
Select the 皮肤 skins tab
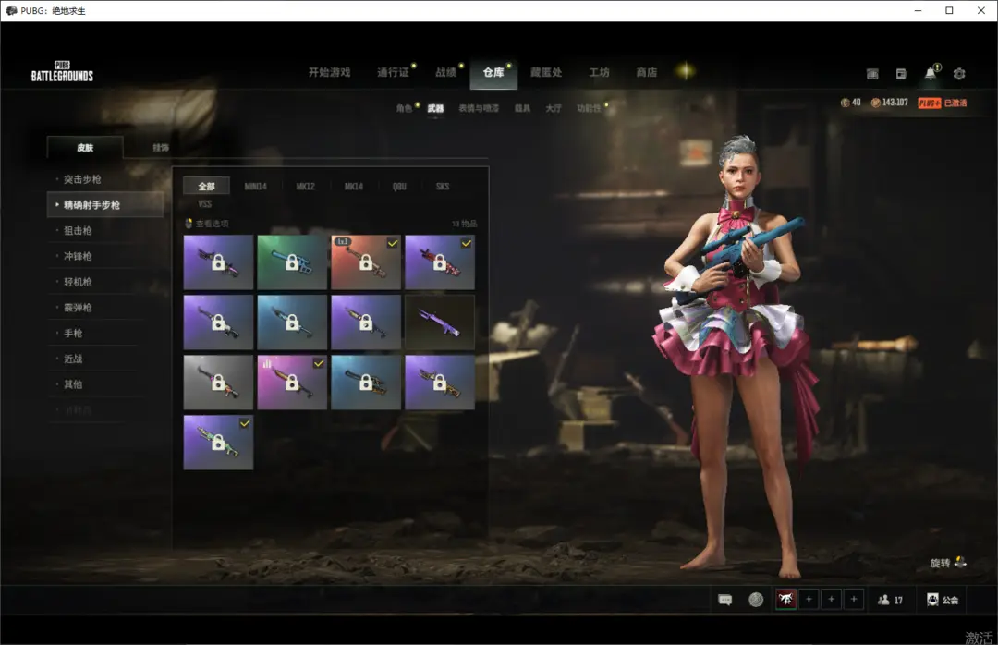click(85, 147)
